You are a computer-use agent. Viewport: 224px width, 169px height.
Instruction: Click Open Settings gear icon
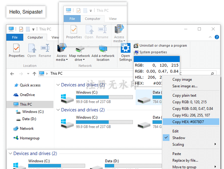point(126,48)
